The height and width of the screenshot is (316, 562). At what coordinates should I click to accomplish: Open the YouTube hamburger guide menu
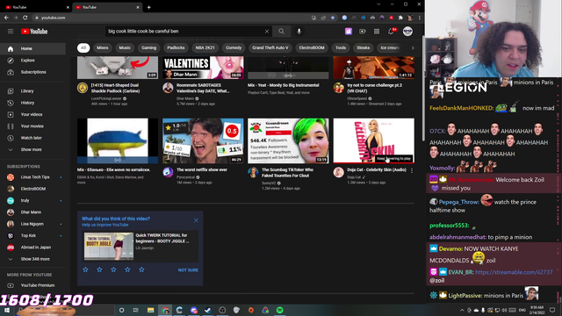[x=11, y=32]
